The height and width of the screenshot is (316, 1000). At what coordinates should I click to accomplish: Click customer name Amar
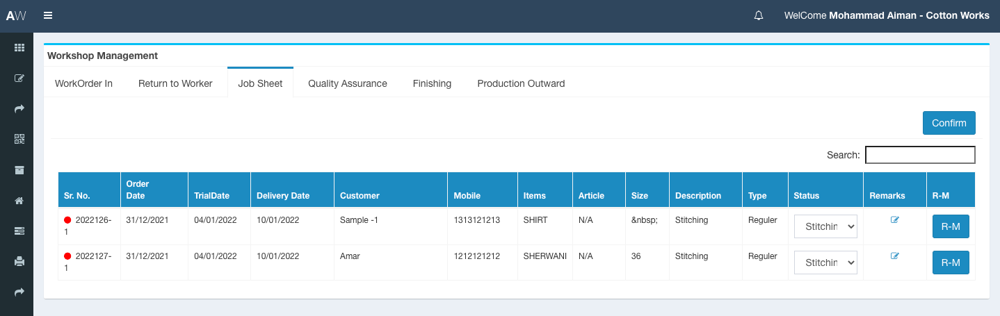coord(350,256)
